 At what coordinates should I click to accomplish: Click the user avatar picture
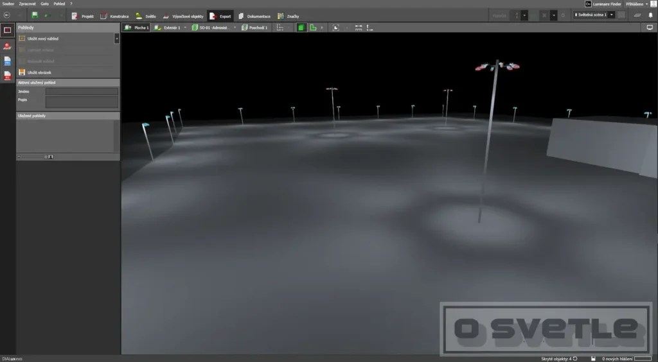point(654,4)
